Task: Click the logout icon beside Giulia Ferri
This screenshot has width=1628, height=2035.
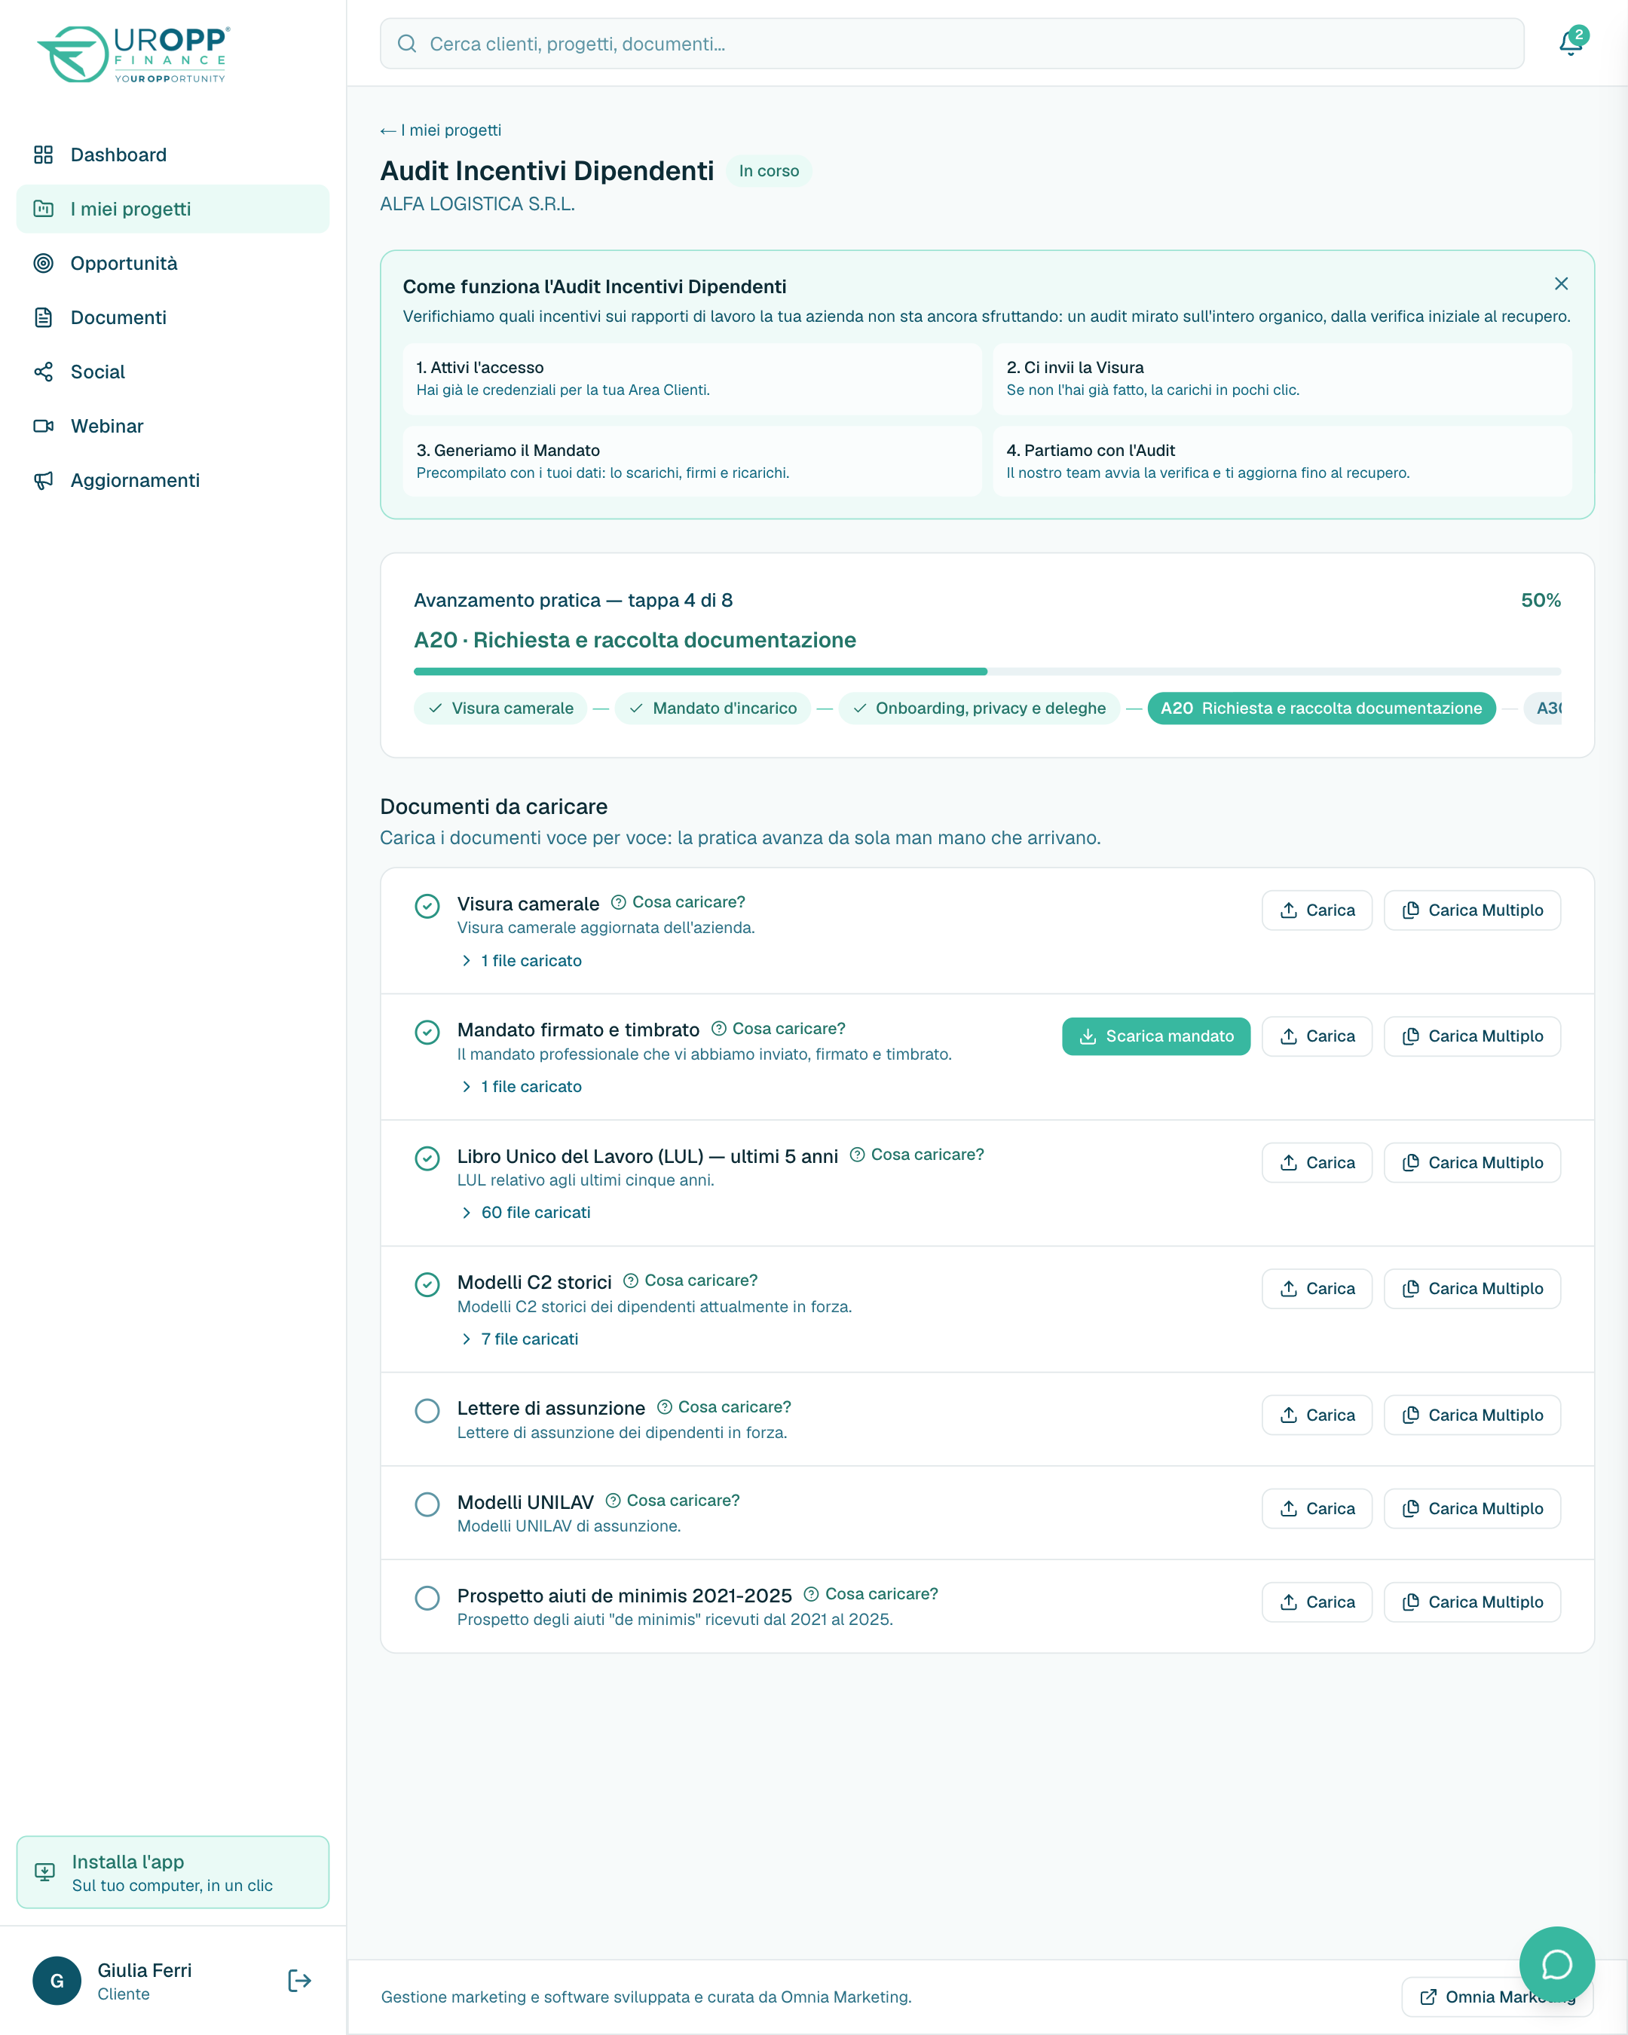Action: click(x=299, y=1980)
